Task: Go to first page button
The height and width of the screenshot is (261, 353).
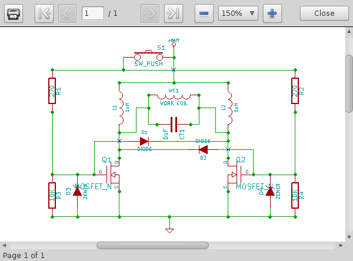Action: (x=44, y=14)
